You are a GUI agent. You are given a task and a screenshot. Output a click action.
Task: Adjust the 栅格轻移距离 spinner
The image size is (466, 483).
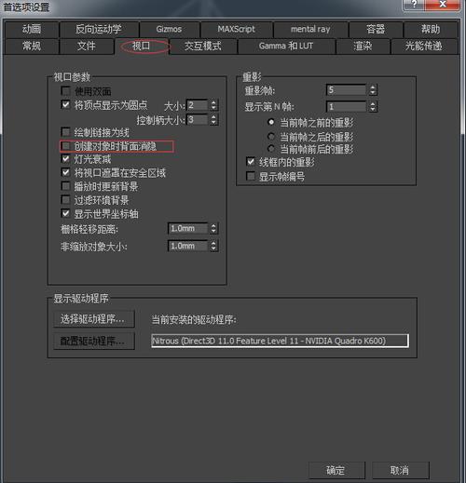(x=213, y=229)
